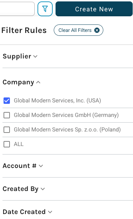
Task: Click the Create New button
Action: click(94, 9)
